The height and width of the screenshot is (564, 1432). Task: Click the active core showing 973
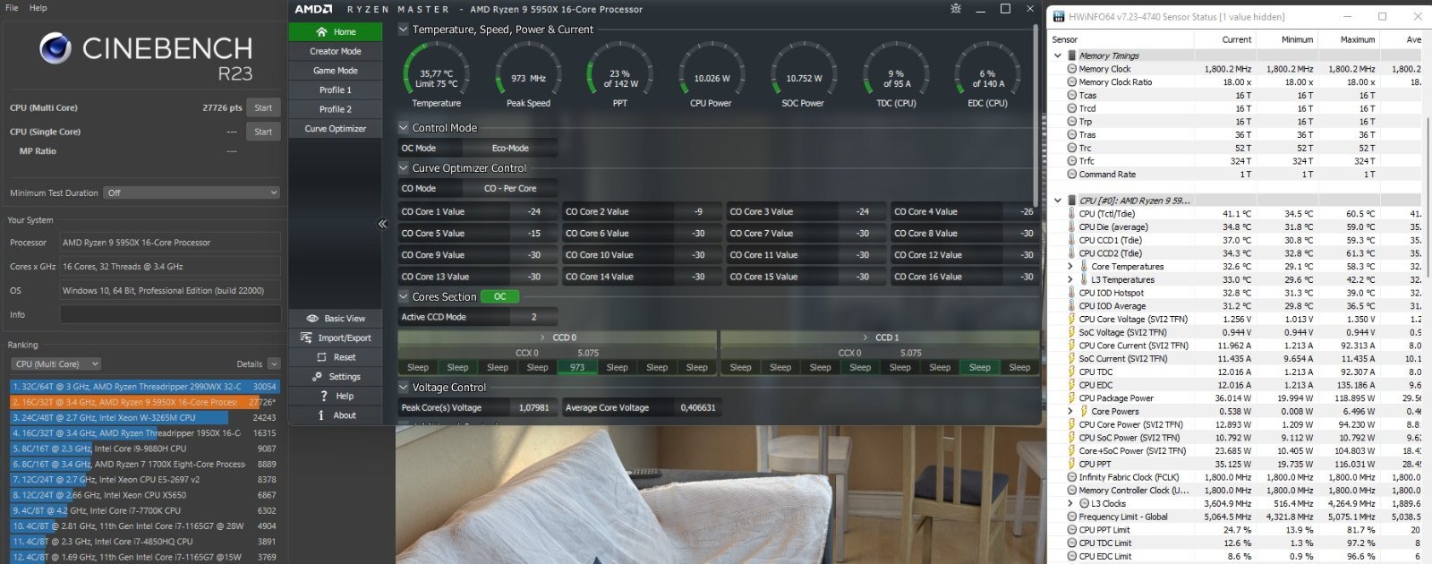click(577, 368)
